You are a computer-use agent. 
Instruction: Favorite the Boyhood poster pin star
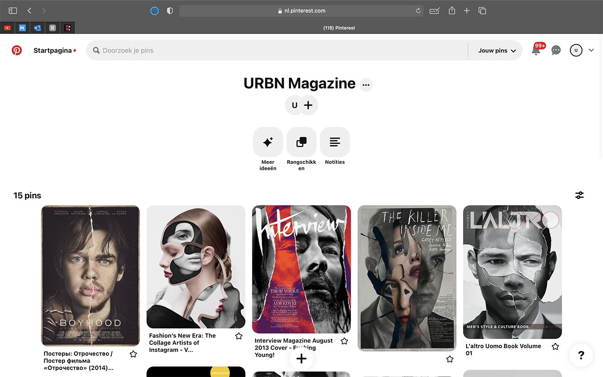pos(133,354)
